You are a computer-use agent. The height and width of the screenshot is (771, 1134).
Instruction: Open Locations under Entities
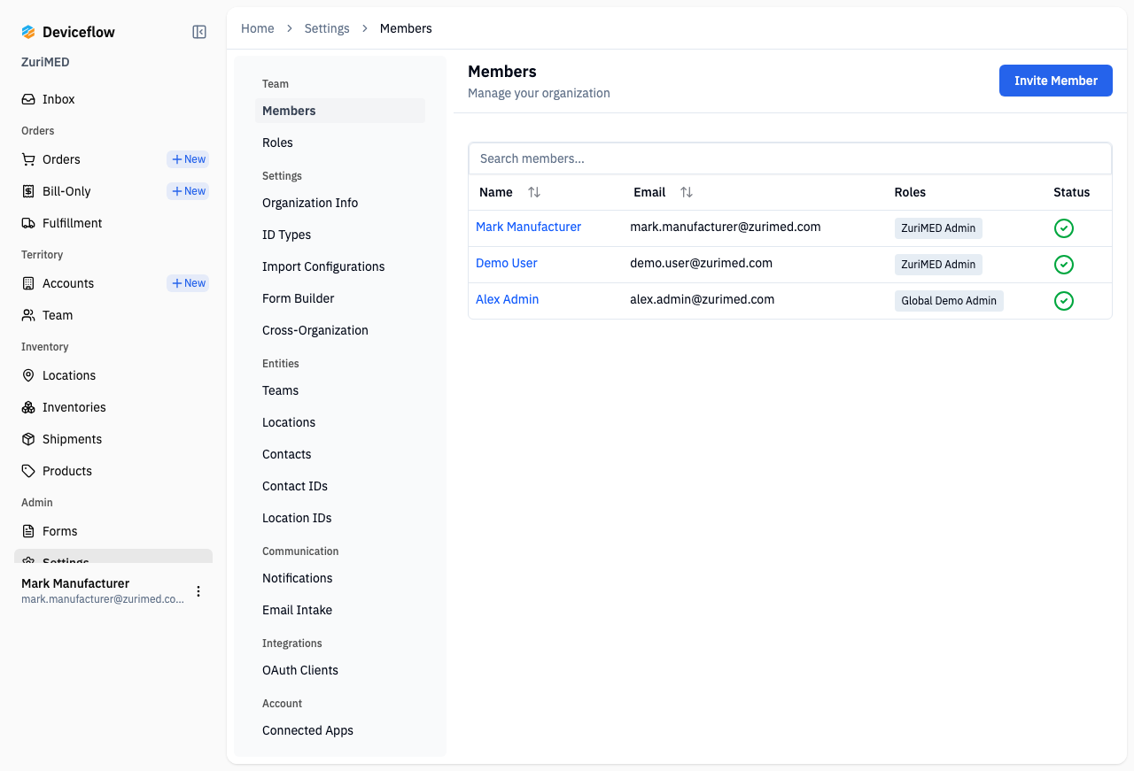point(340,422)
